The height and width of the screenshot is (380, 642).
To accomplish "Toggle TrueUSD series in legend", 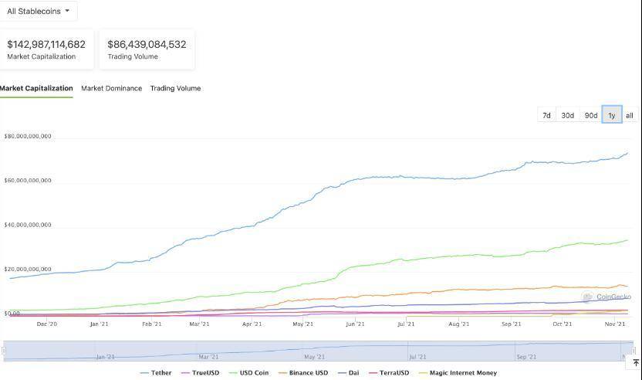I will coord(200,373).
